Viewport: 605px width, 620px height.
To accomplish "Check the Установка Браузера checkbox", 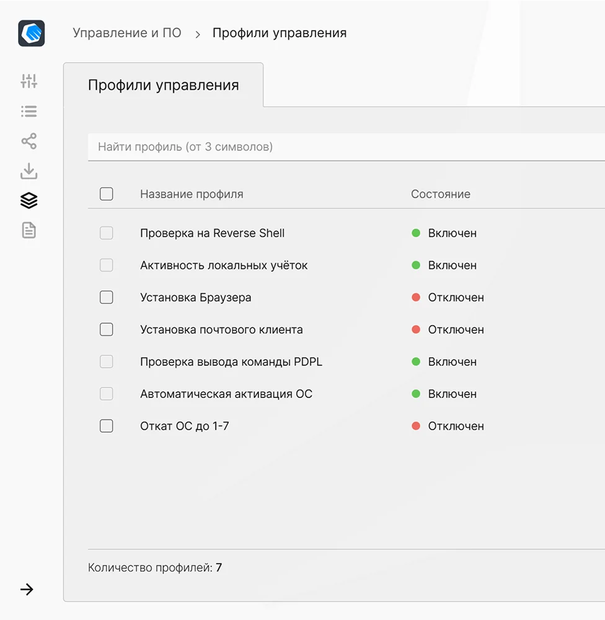I will [x=107, y=298].
